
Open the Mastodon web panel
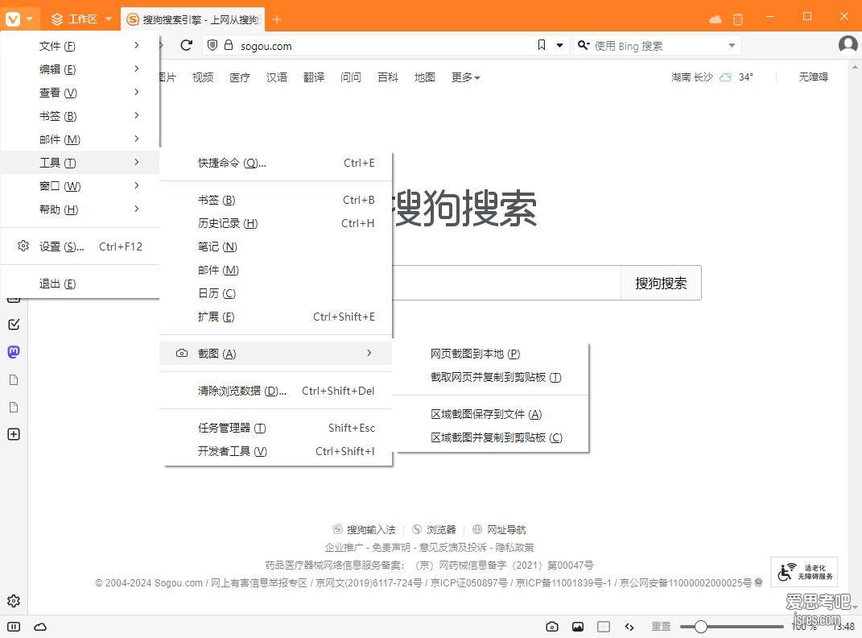pyautogui.click(x=14, y=351)
